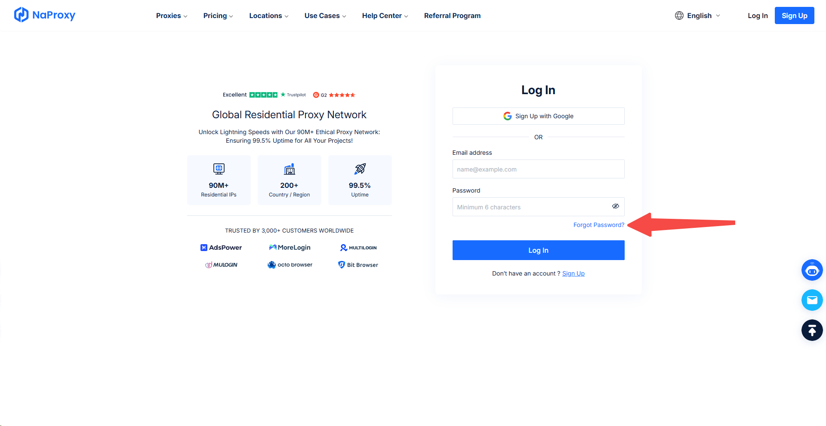Click the Bit Browser logo
This screenshot has width=826, height=426.
[358, 265]
